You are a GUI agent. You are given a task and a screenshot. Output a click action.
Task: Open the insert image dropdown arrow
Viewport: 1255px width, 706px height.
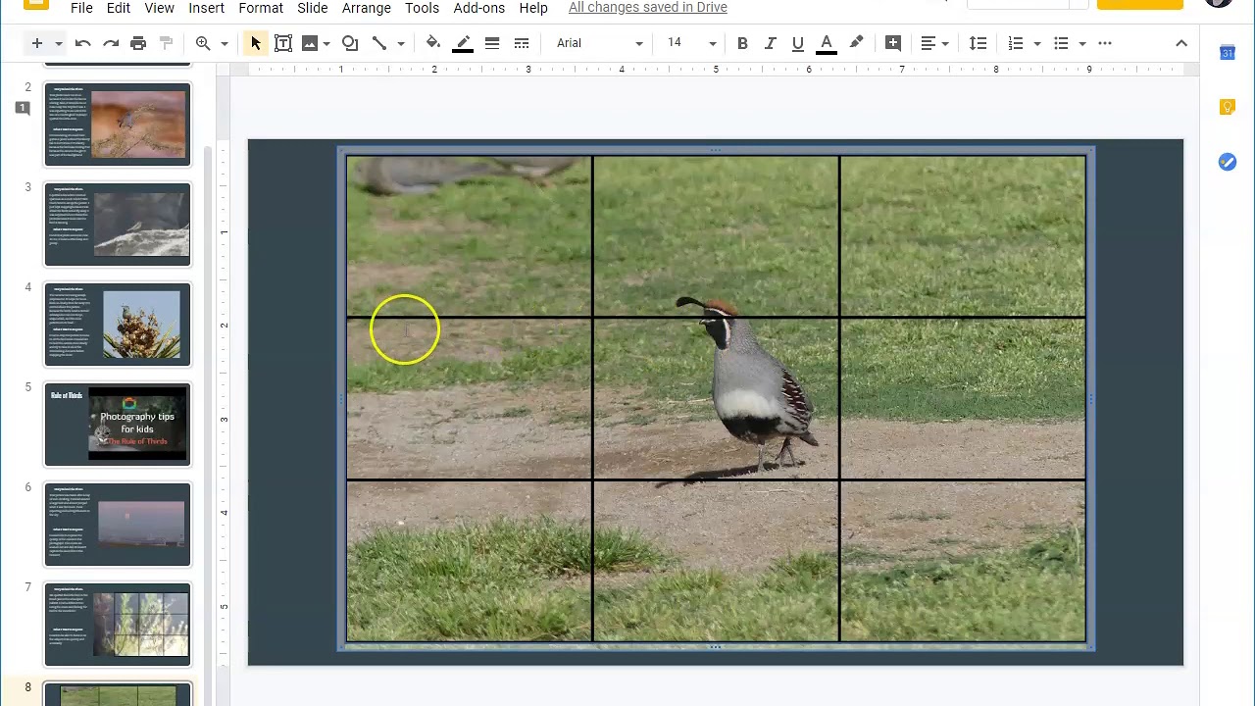tap(326, 43)
